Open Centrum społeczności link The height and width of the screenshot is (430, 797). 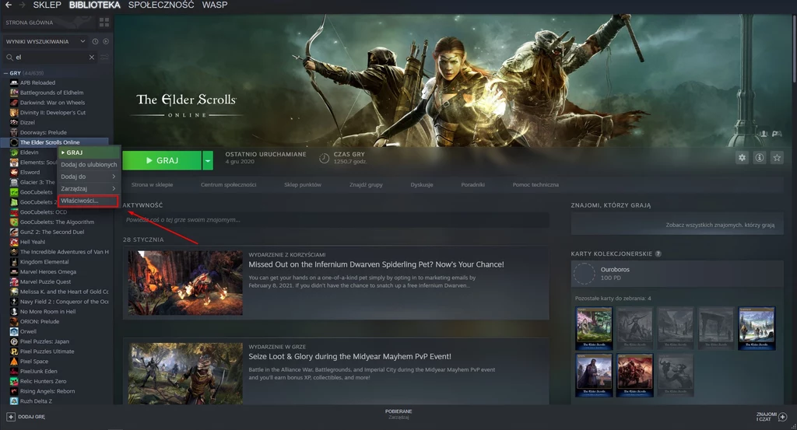(228, 185)
